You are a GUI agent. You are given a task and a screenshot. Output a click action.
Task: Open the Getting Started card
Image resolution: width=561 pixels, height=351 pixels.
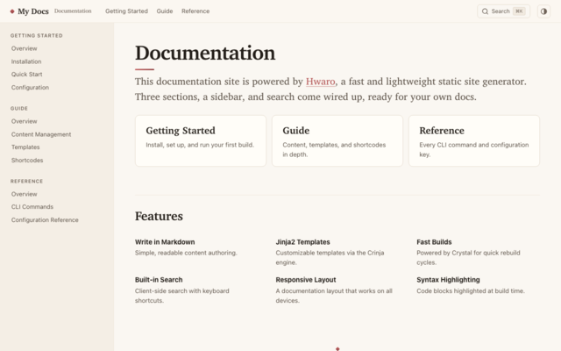point(201,140)
